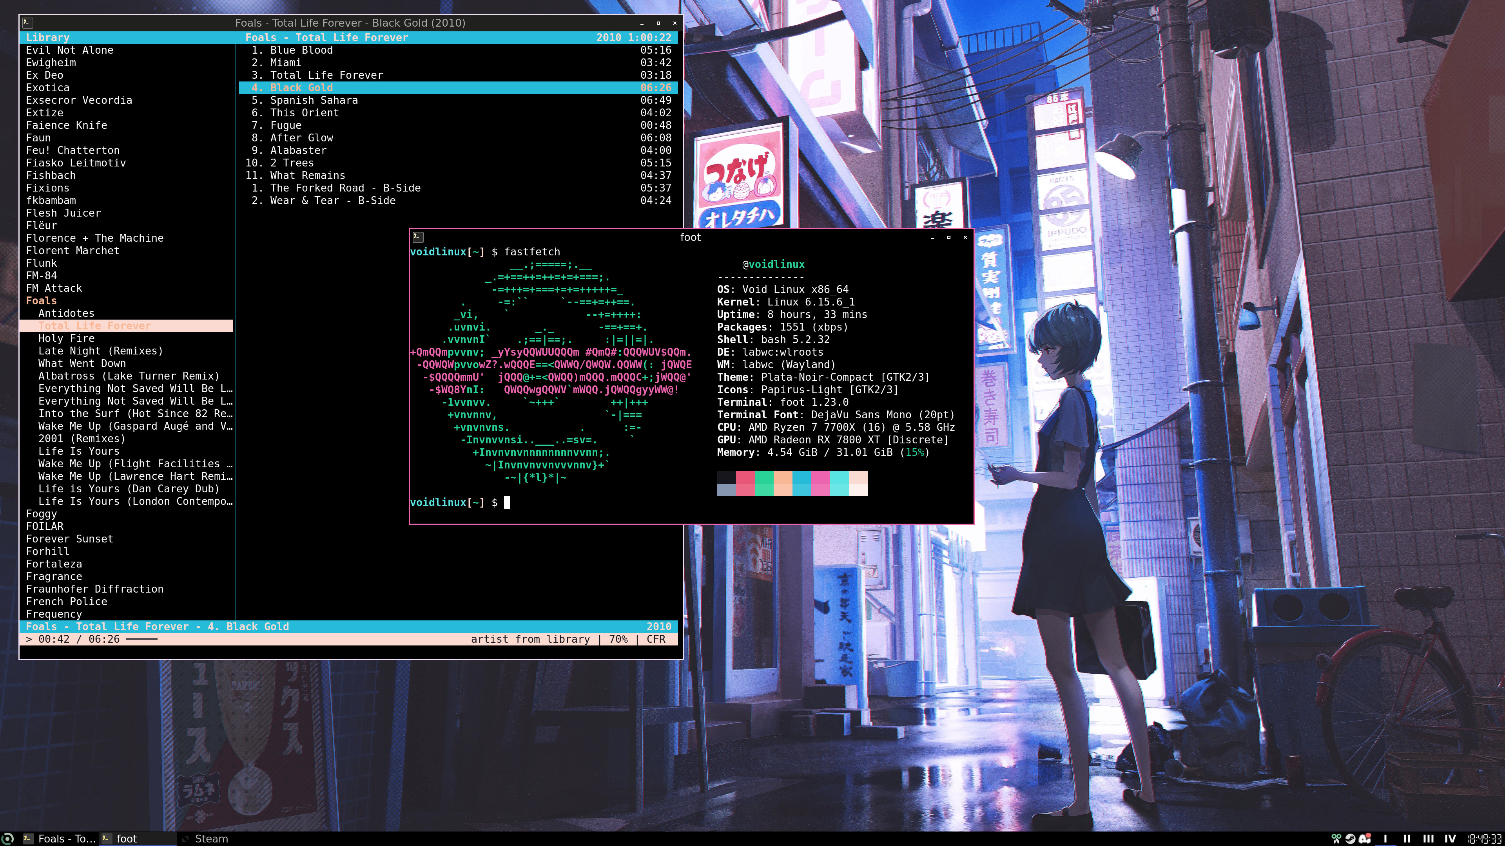Image resolution: width=1505 pixels, height=846 pixels.
Task: Switch to workspace II
Action: pyautogui.click(x=1406, y=839)
